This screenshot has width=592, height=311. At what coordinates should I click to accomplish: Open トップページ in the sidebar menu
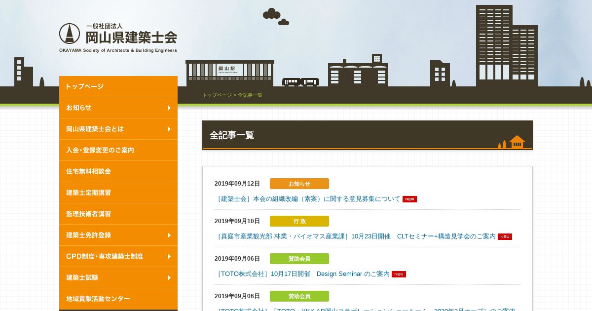118,86
